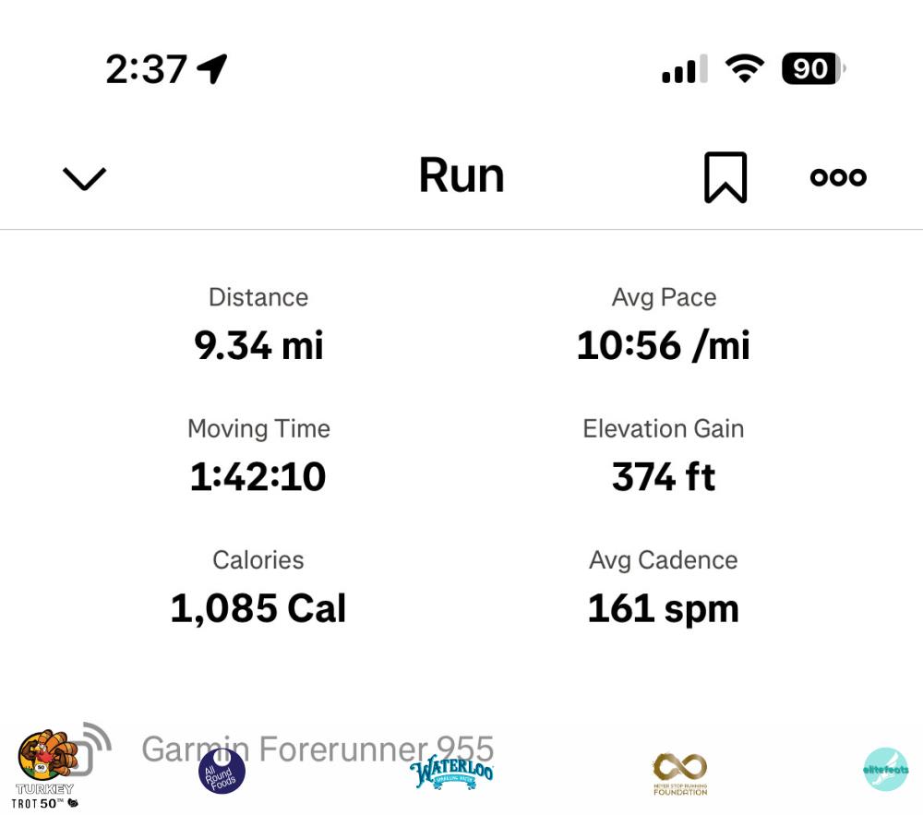The image size is (923, 815).
Task: Tap the 1,085 Cal Calories stat
Action: (x=258, y=608)
